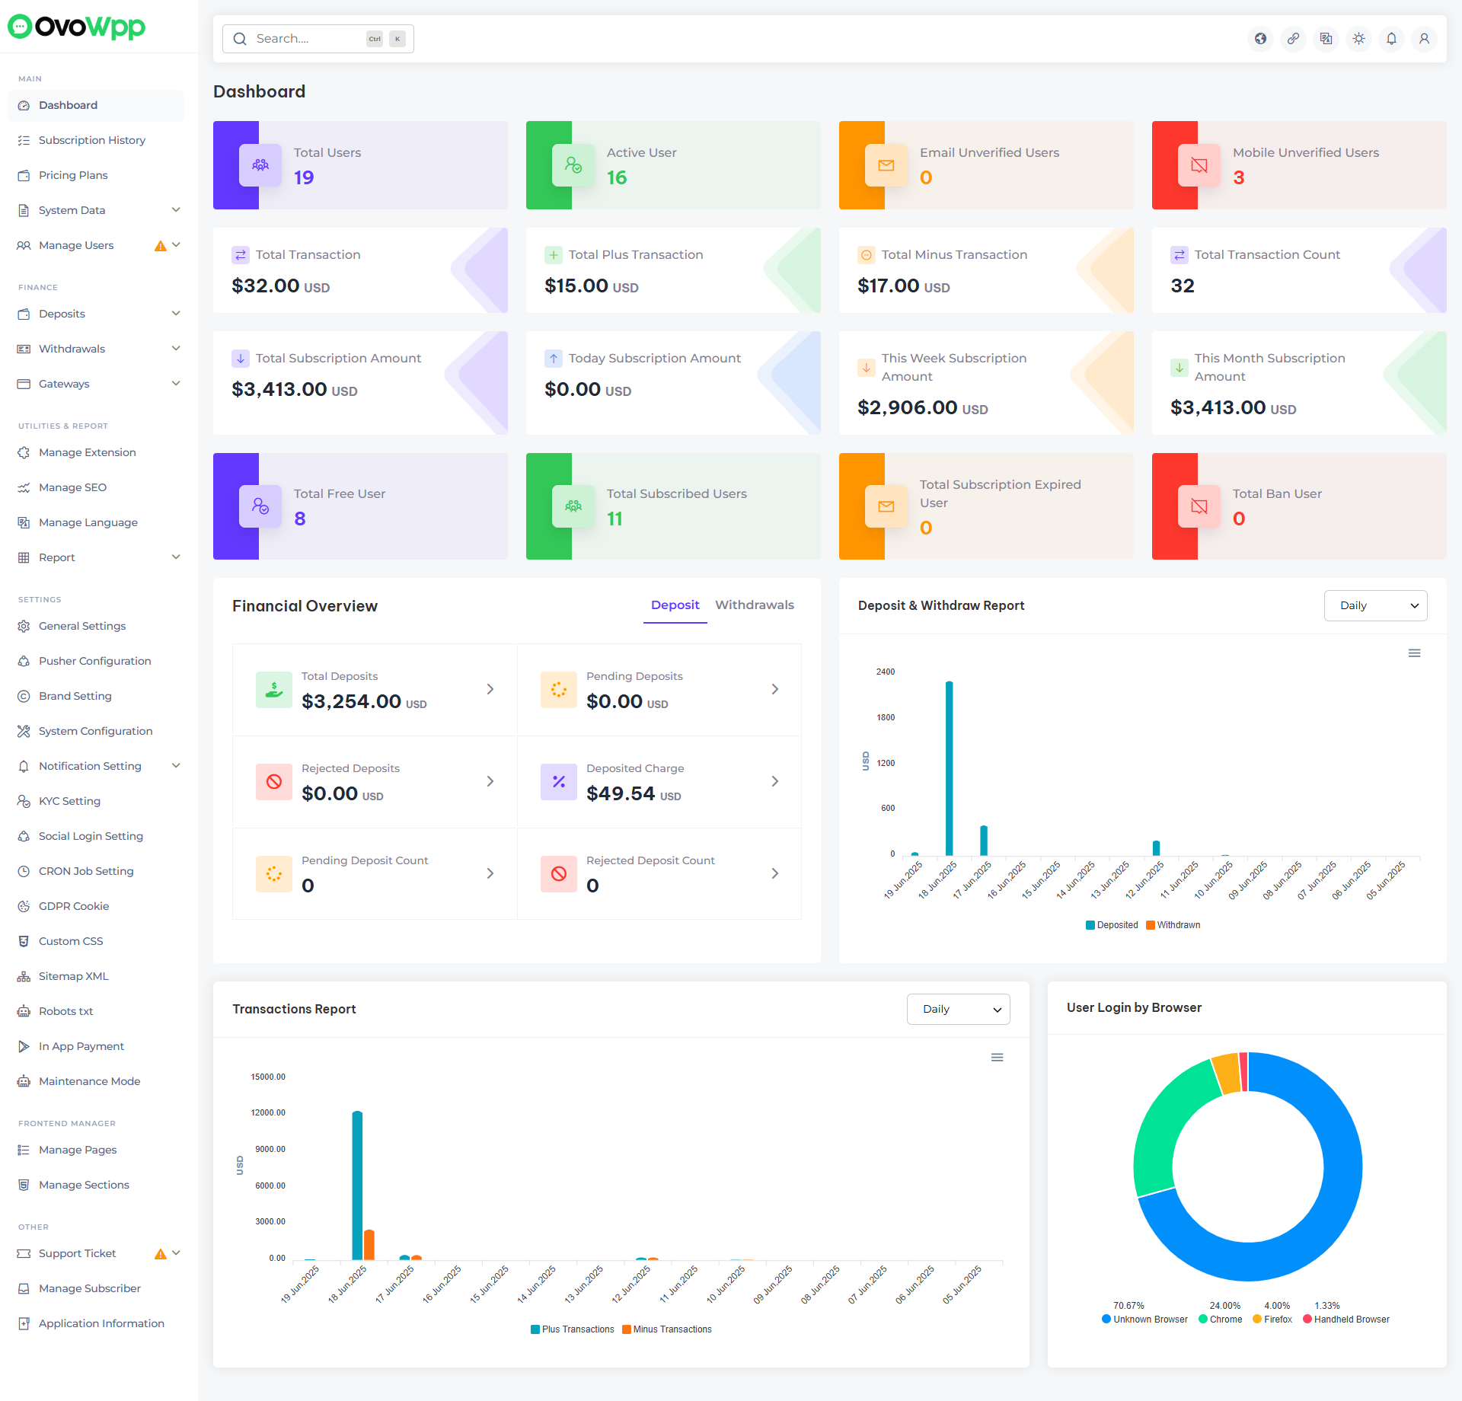This screenshot has height=1401, width=1462.
Task: Click the globe icon in top bar
Action: pos(1261,39)
